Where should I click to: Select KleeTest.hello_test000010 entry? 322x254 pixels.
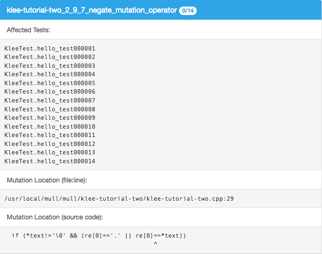coord(50,126)
